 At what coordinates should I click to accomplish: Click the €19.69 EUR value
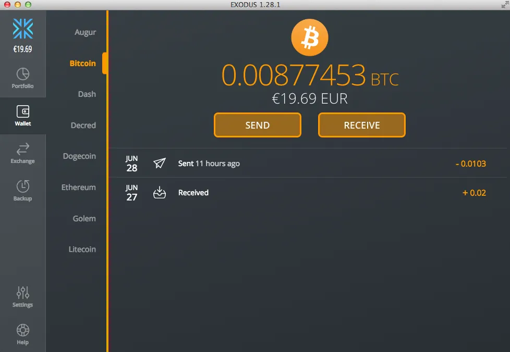(x=310, y=99)
